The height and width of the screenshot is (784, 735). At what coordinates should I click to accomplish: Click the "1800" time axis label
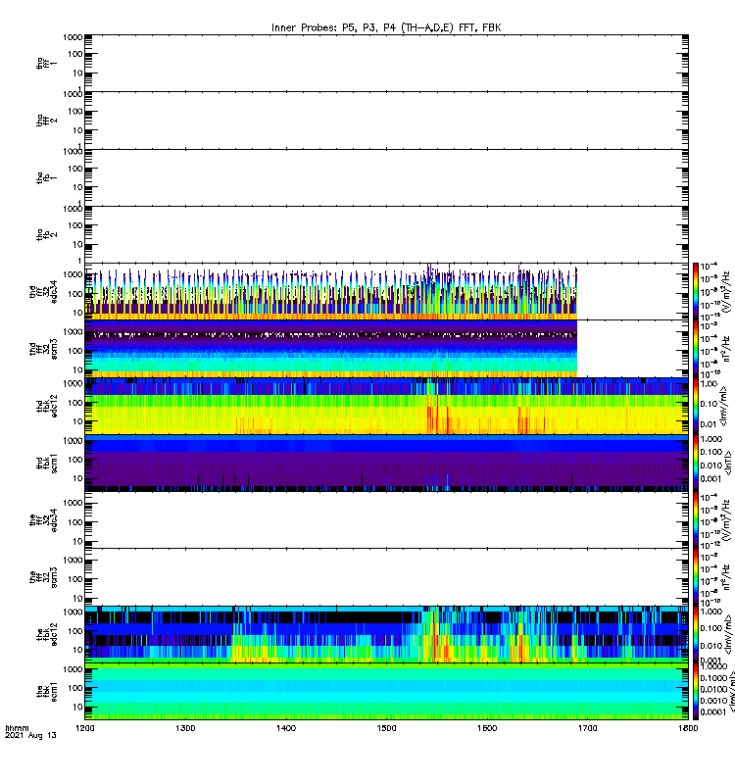point(688,728)
